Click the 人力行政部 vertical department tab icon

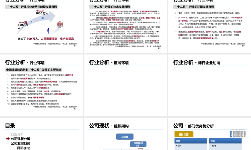click(245, 134)
